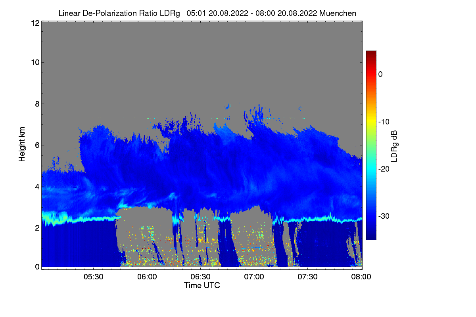Click the height tick label '4'
The image size is (476, 317).
[36, 186]
